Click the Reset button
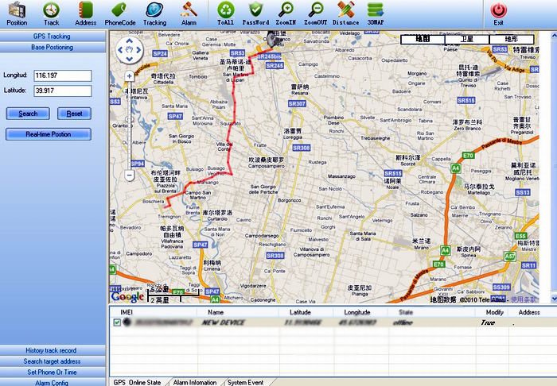 [x=74, y=114]
